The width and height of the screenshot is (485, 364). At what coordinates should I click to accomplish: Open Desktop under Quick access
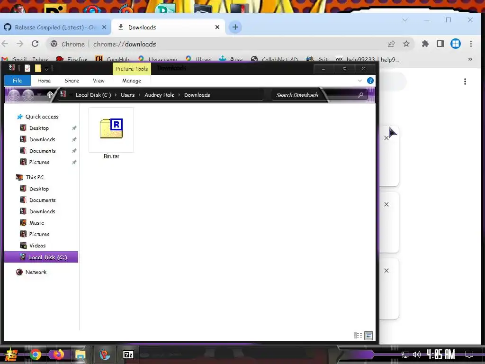(x=39, y=128)
